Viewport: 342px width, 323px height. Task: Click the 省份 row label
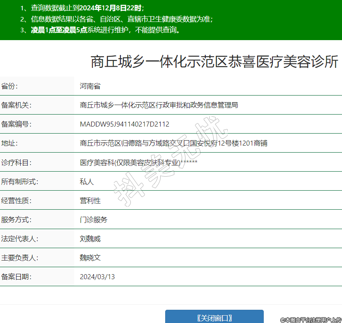[10, 86]
